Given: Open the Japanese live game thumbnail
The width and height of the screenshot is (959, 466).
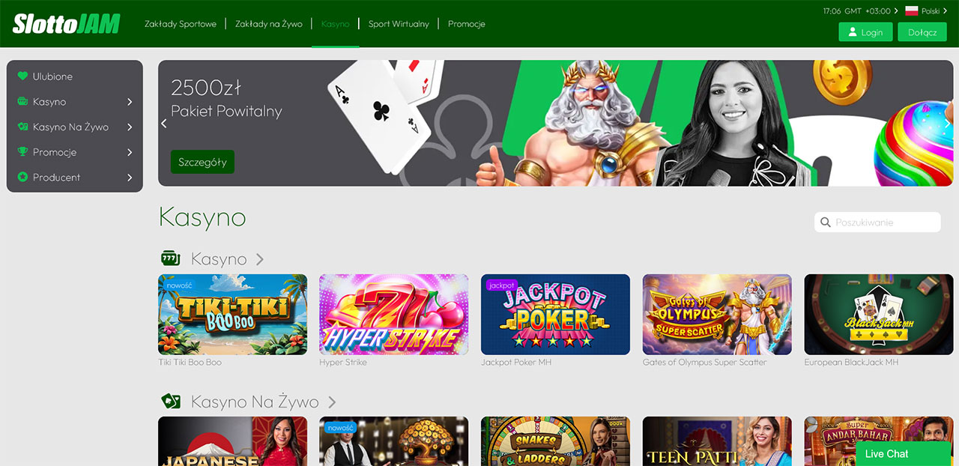Looking at the screenshot, I should (232, 441).
